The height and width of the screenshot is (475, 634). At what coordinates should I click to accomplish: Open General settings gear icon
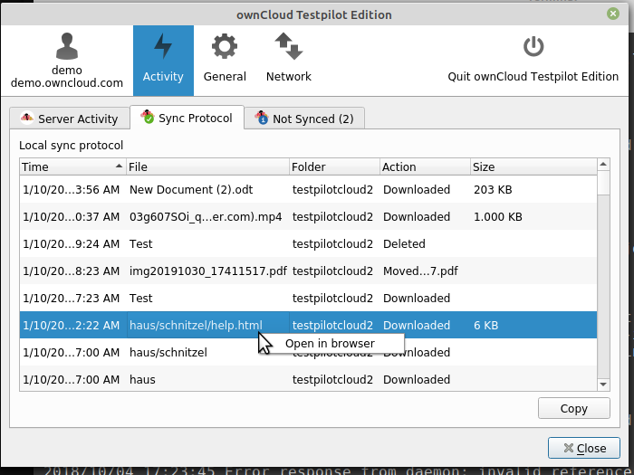(x=225, y=46)
